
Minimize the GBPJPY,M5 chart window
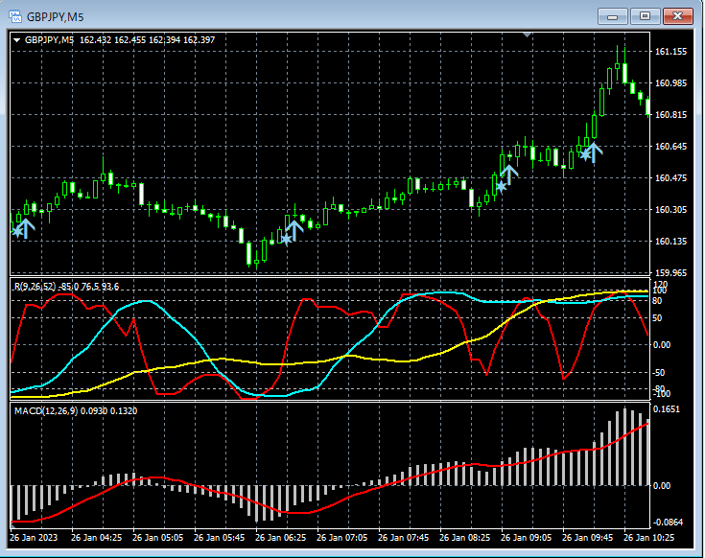tap(613, 15)
